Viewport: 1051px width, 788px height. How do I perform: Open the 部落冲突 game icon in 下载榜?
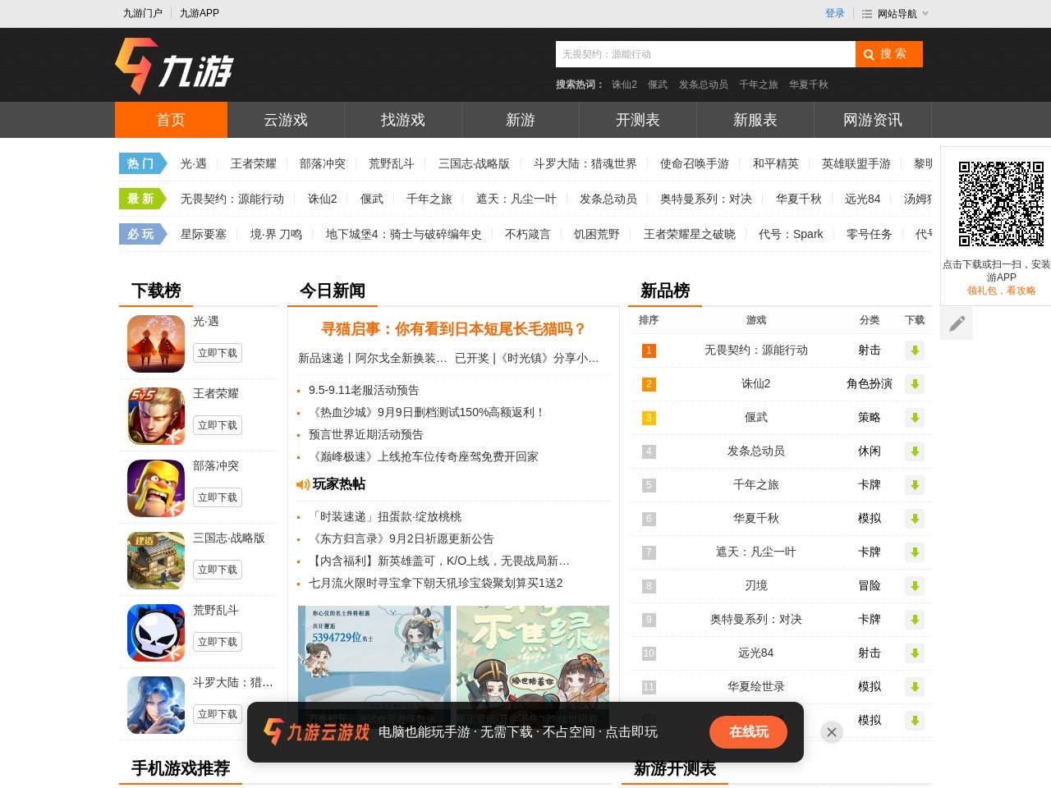pyautogui.click(x=156, y=488)
